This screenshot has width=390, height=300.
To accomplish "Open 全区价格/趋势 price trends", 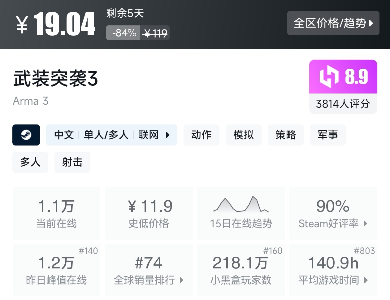I will pyautogui.click(x=333, y=23).
